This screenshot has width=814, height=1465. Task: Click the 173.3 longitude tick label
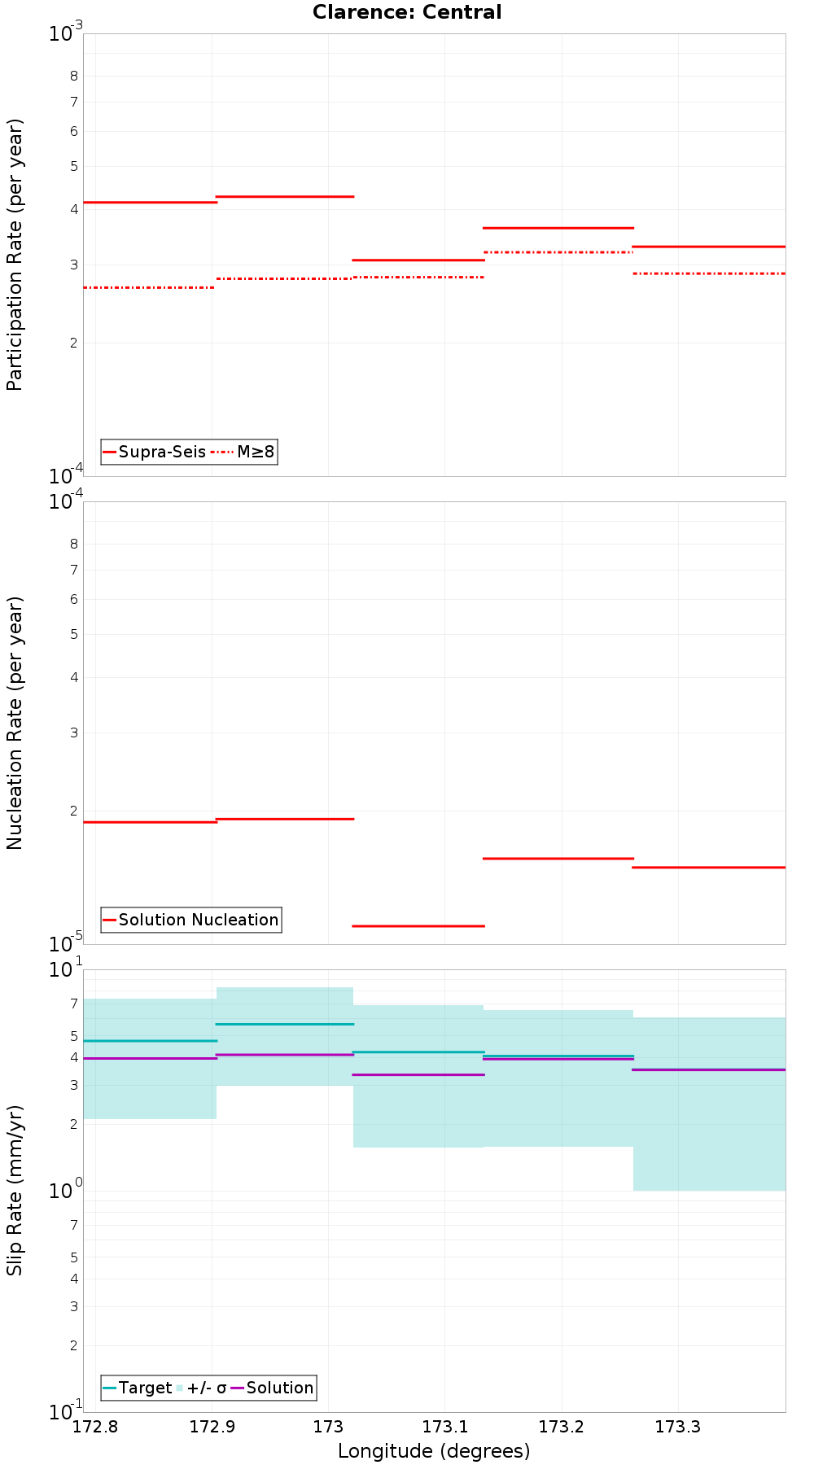coord(677,1427)
